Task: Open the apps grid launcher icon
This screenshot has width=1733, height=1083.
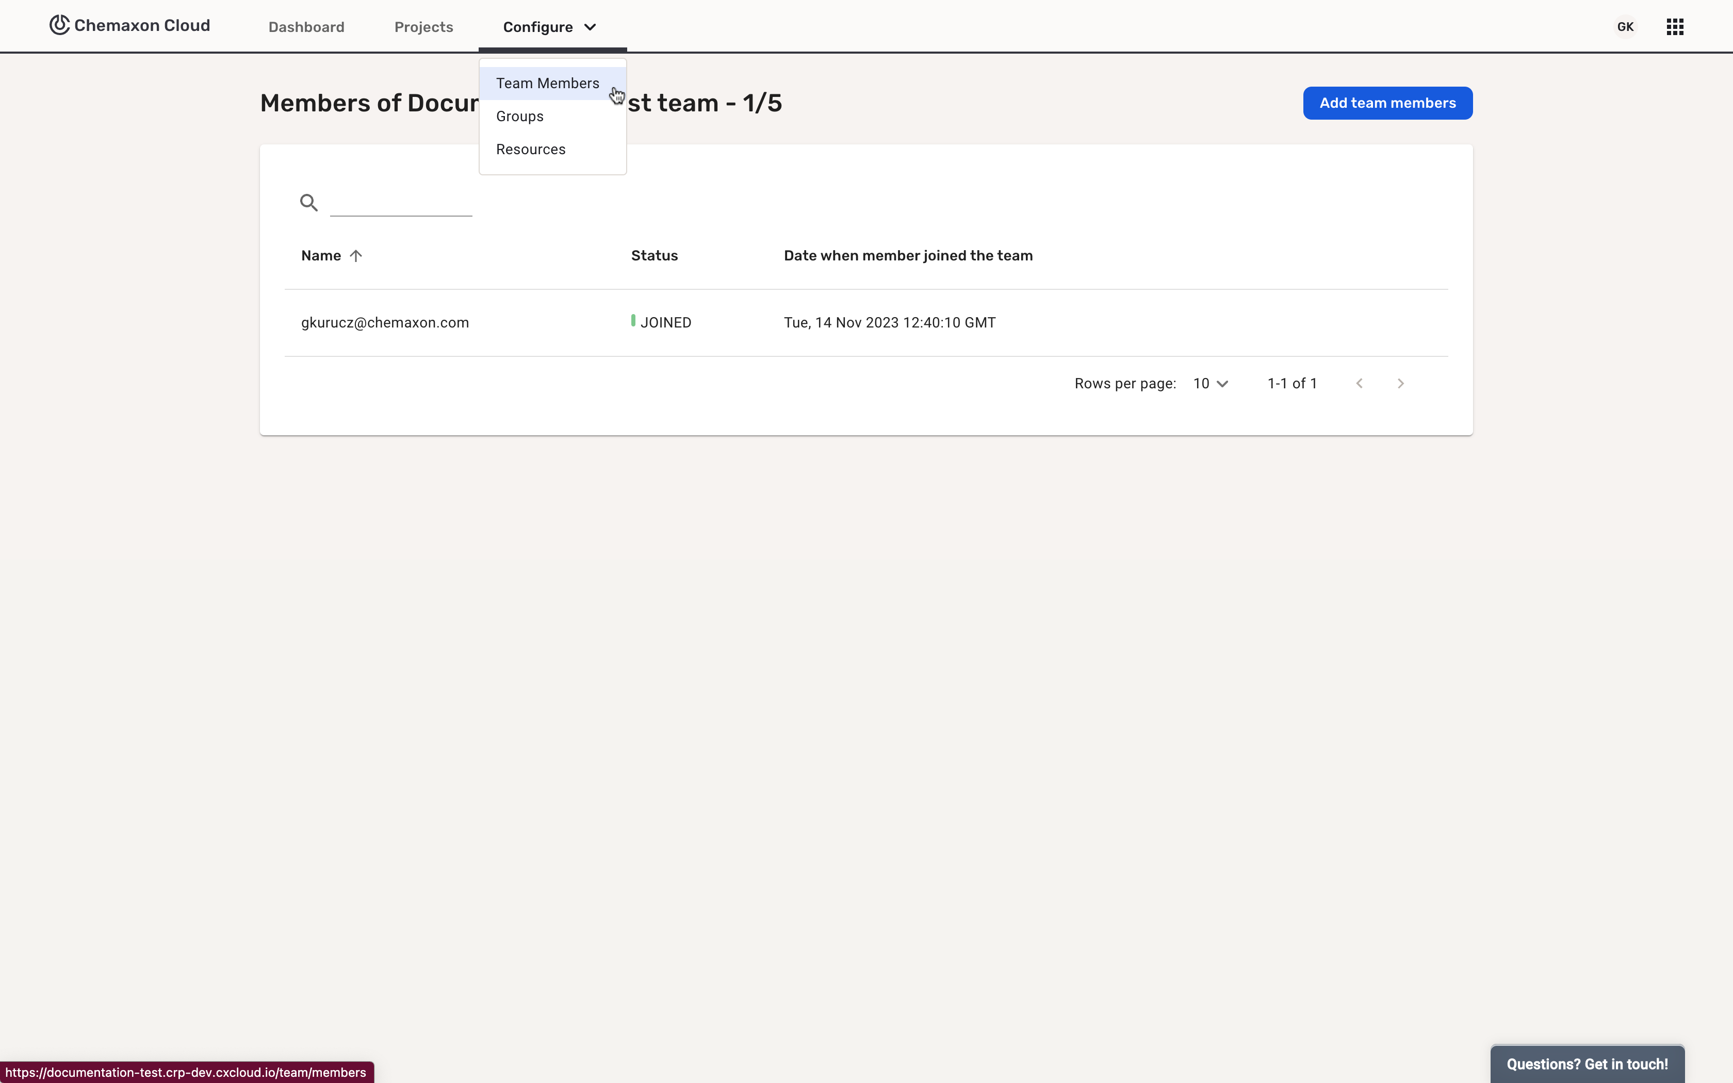Action: (x=1674, y=27)
